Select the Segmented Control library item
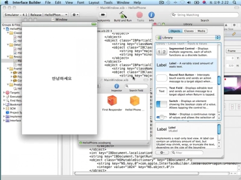The image size is (241, 180). pos(186,52)
